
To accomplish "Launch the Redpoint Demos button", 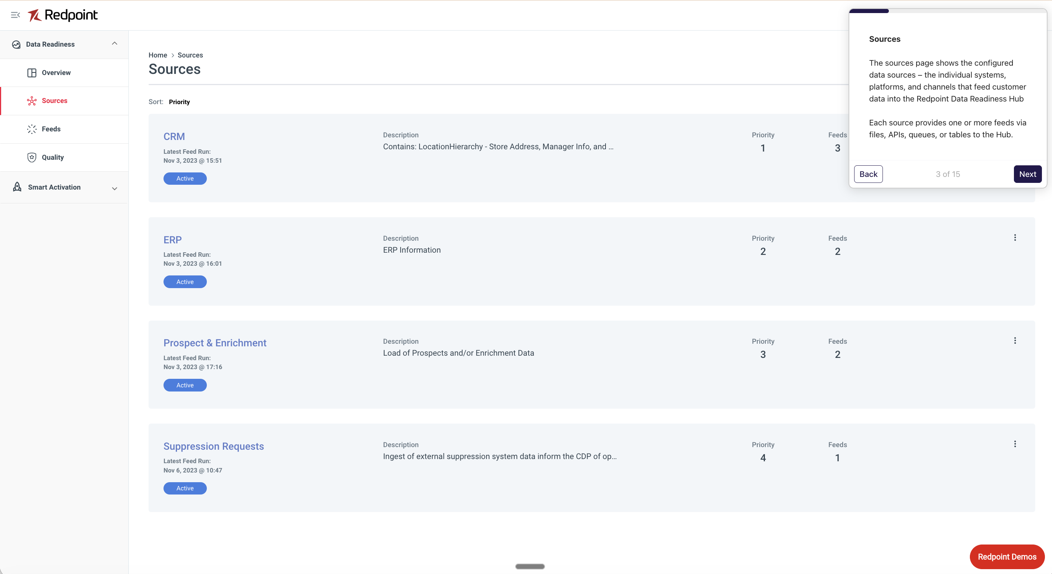I will tap(1007, 557).
